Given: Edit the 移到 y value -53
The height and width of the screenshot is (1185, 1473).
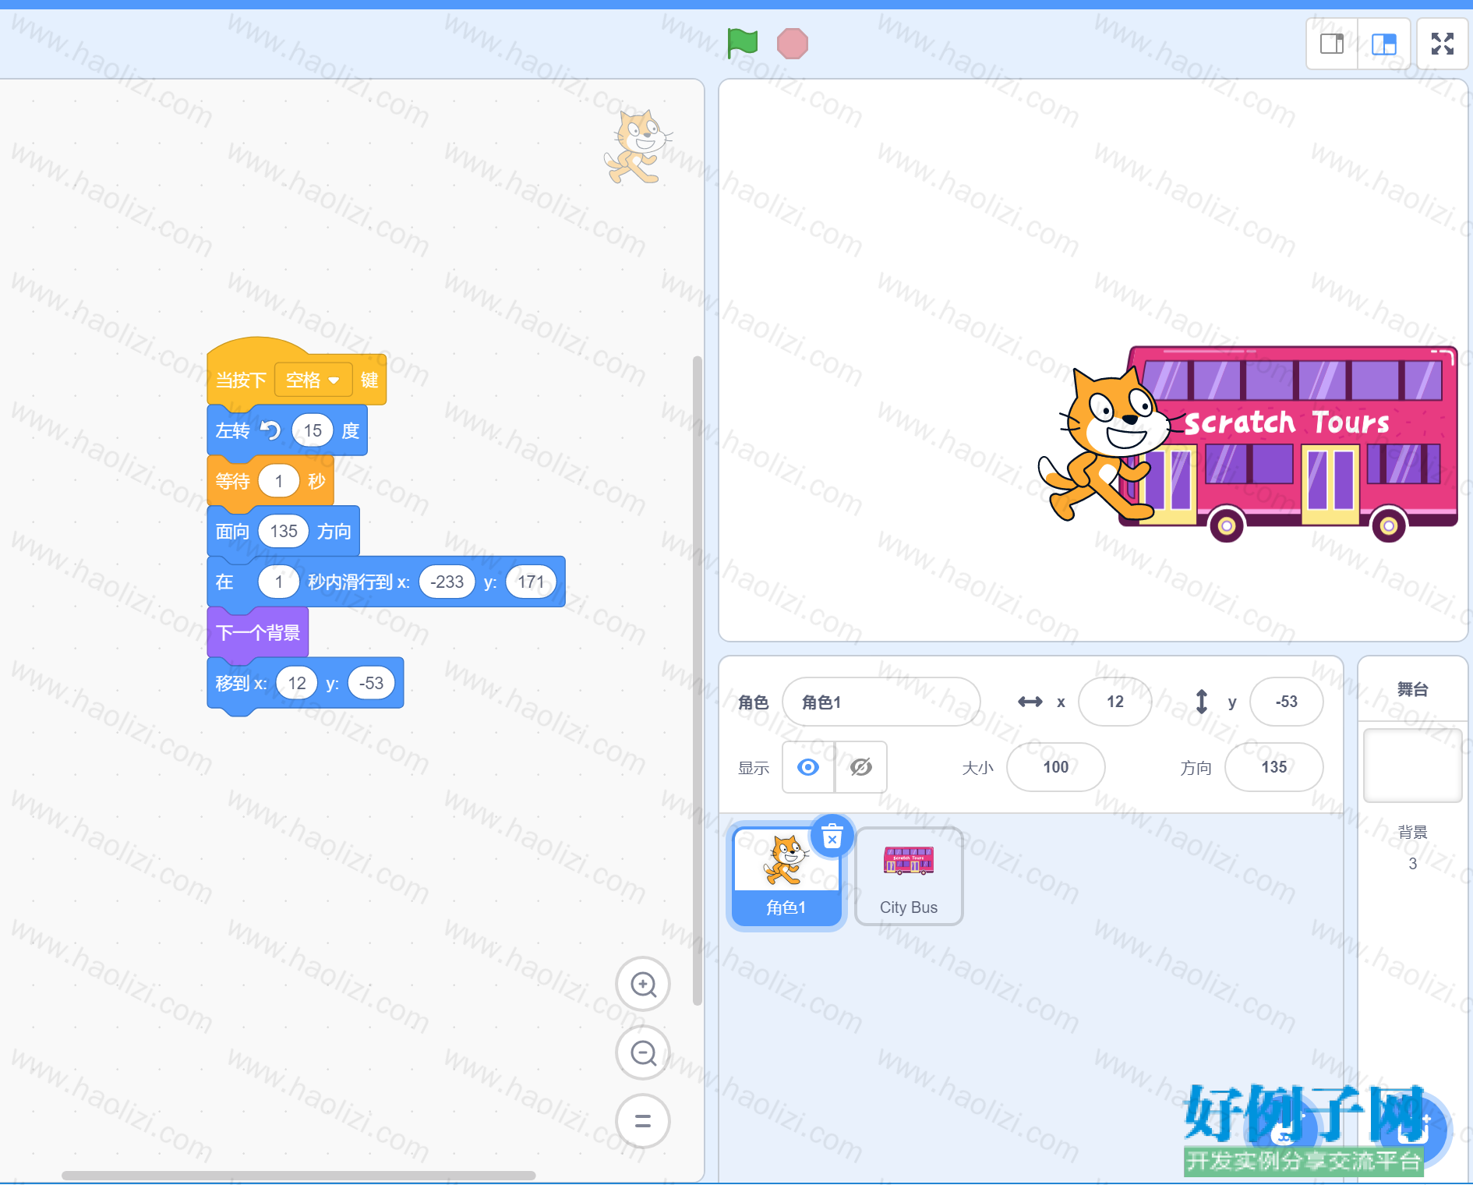Looking at the screenshot, I should coord(372,683).
